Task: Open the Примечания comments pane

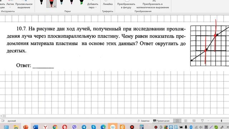Action: pyautogui.click(x=161, y=121)
